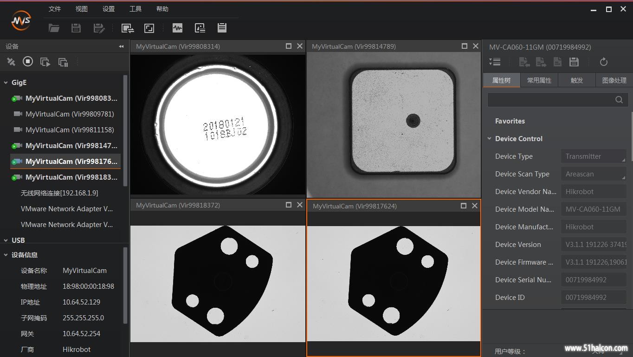Collapse the device panel with double-arrow icon
The width and height of the screenshot is (633, 357).
coord(121,46)
